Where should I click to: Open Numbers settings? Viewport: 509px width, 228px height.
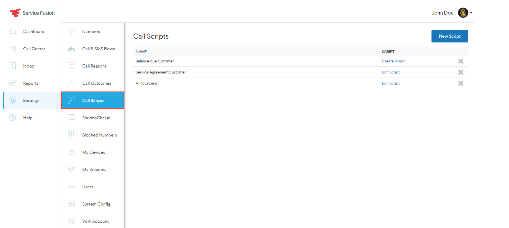[x=93, y=31]
